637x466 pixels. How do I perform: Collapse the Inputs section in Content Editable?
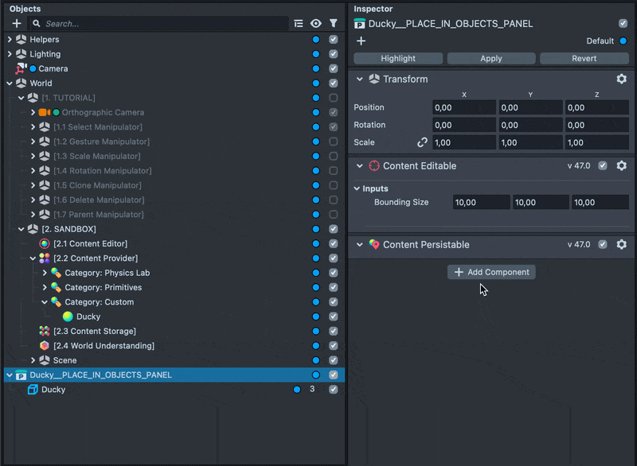pos(358,188)
